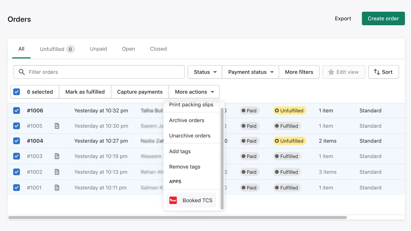
Task: Uncheck order #1006 checkbox
Action: [17, 111]
